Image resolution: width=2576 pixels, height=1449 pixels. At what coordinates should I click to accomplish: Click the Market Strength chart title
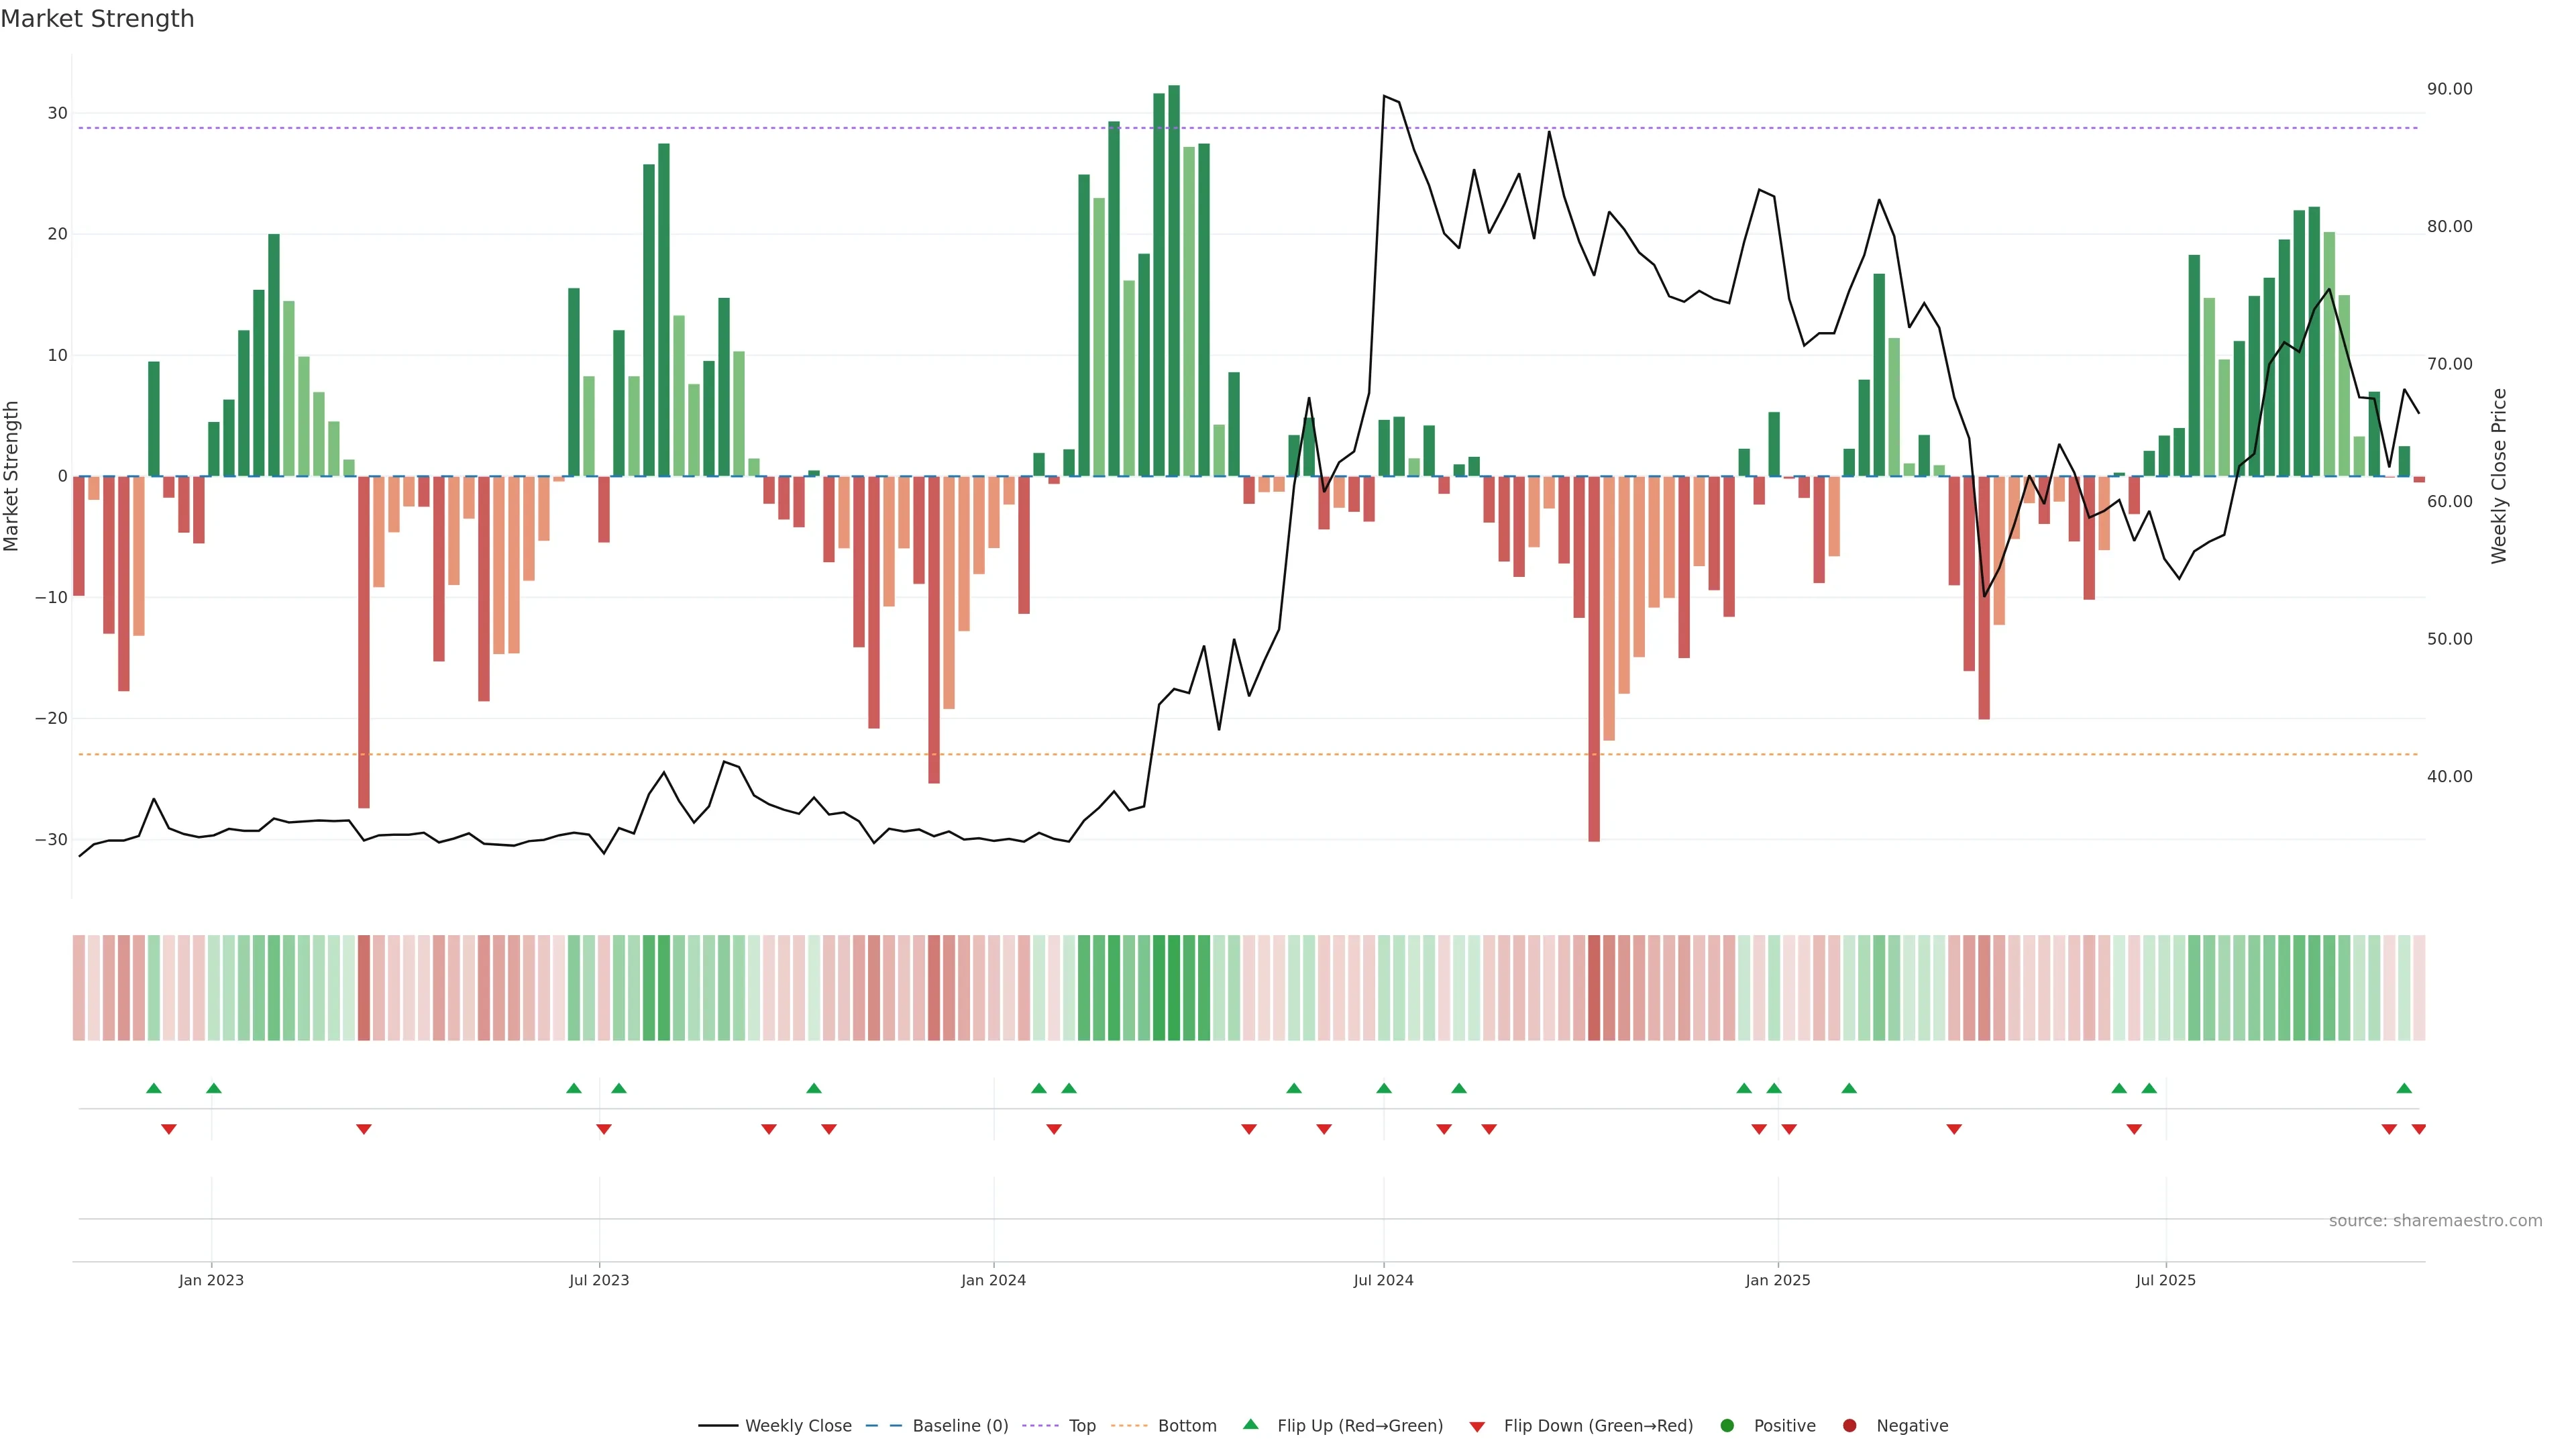[97, 18]
